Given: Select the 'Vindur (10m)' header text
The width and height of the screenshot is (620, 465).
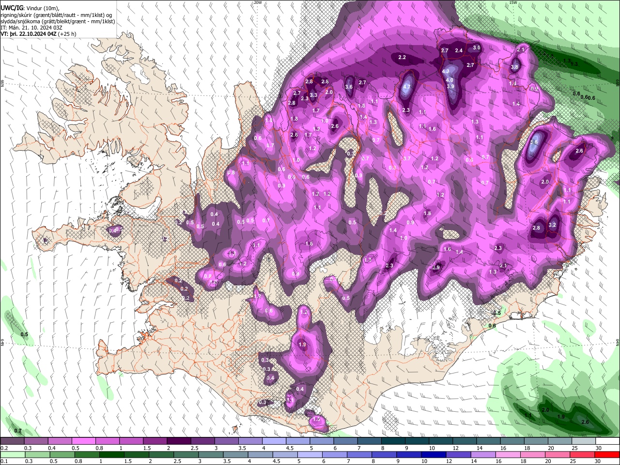Looking at the screenshot, I should point(43,8).
